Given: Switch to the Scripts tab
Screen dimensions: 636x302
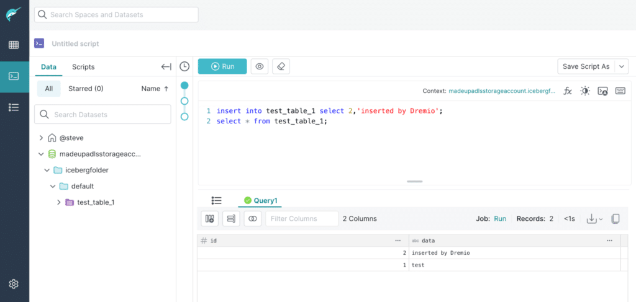Looking at the screenshot, I should coord(83,67).
